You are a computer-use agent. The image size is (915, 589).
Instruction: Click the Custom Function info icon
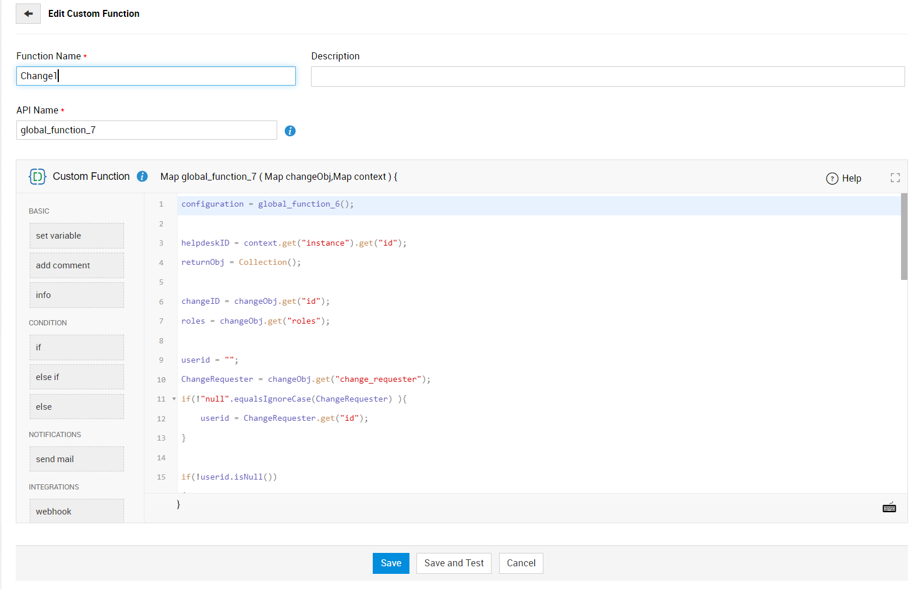[x=142, y=176]
